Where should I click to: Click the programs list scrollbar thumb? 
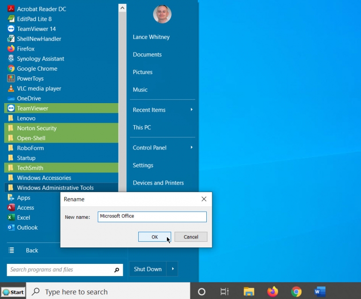[122, 102]
